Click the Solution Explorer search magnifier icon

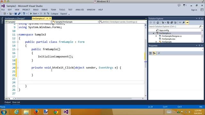(200, 27)
